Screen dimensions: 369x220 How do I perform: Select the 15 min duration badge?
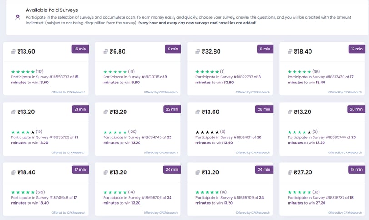(80, 49)
